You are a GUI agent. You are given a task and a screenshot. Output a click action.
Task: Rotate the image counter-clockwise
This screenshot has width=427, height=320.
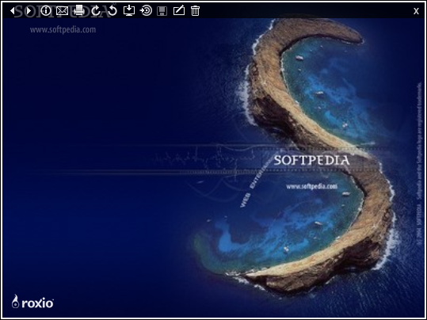point(112,11)
